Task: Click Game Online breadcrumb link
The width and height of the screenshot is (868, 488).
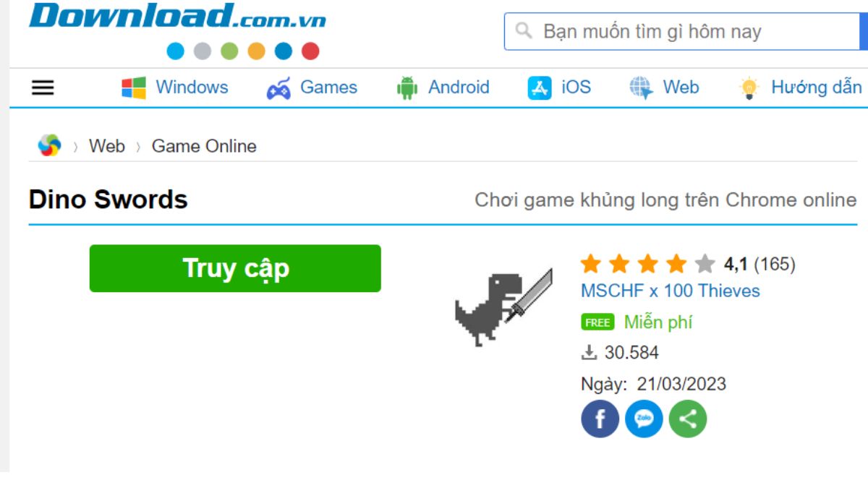Action: (204, 146)
